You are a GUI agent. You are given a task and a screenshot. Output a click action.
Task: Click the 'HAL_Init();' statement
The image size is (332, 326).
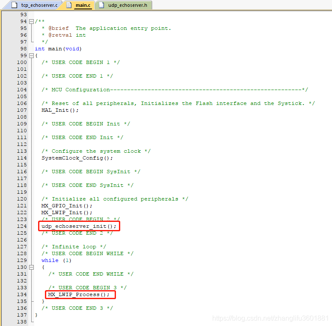[60, 110]
